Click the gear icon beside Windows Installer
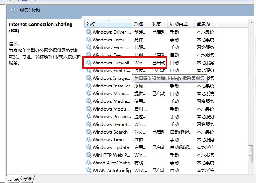The image size is (256, 183). pyautogui.click(x=89, y=86)
